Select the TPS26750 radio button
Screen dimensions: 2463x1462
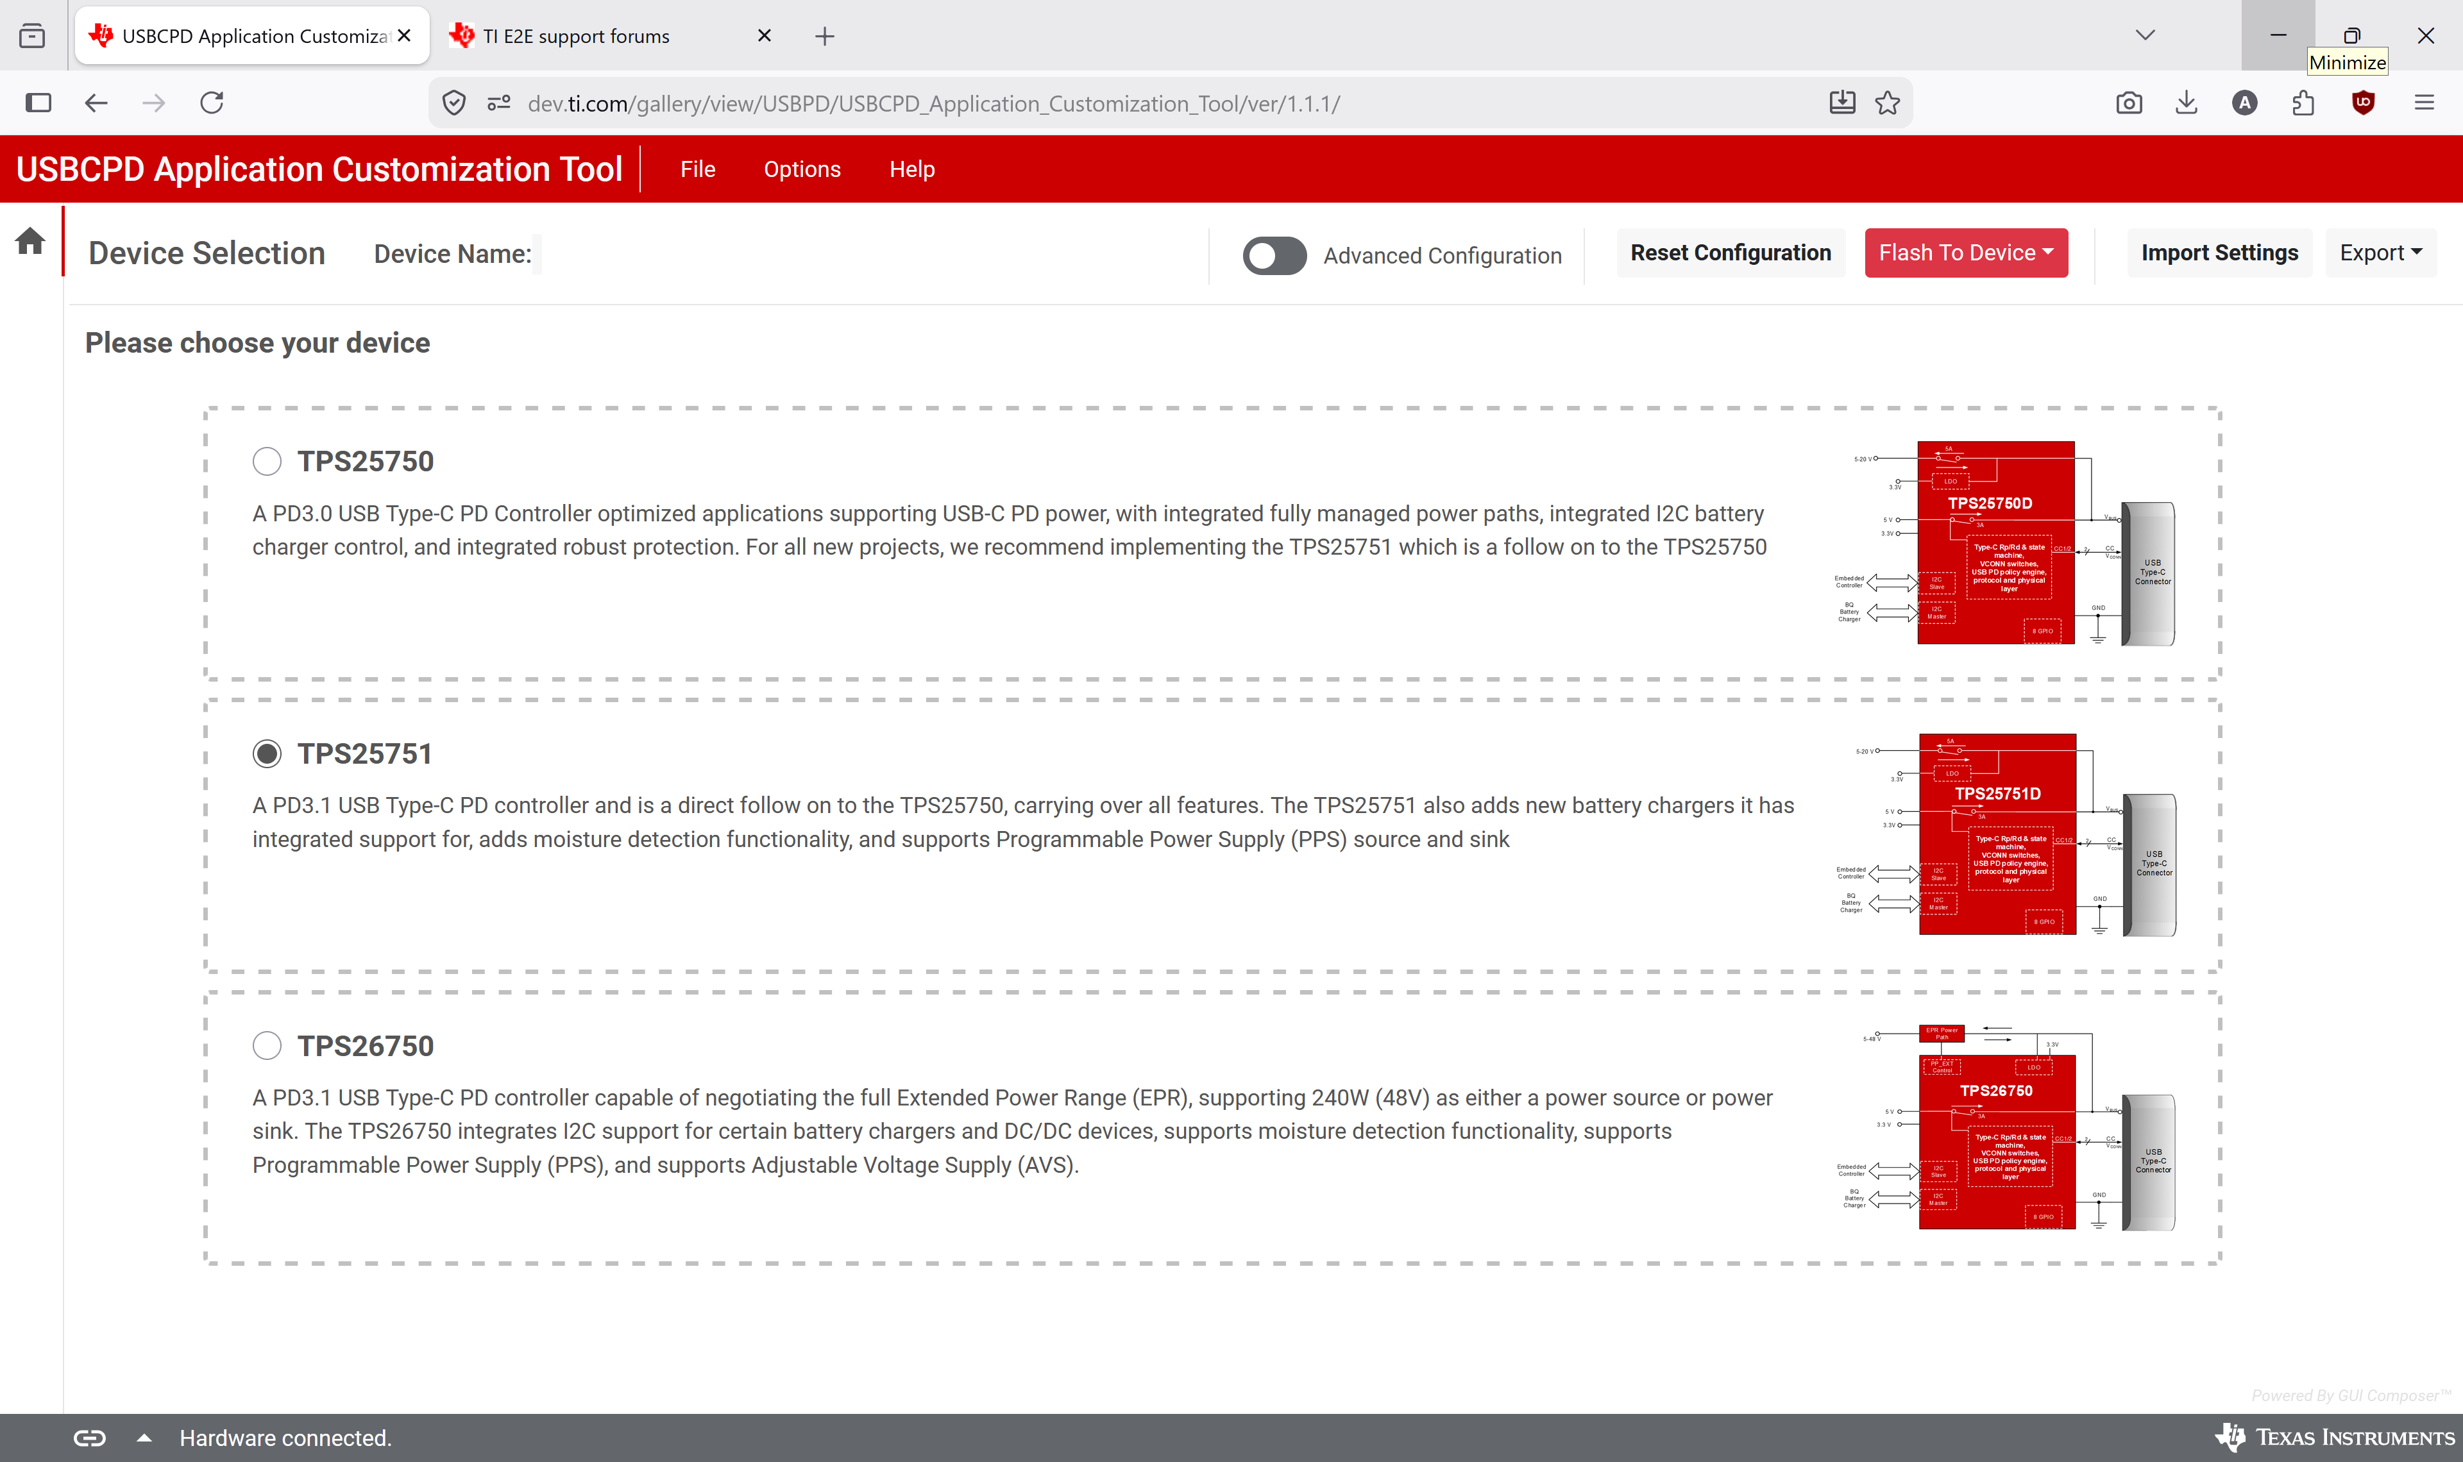[x=267, y=1045]
